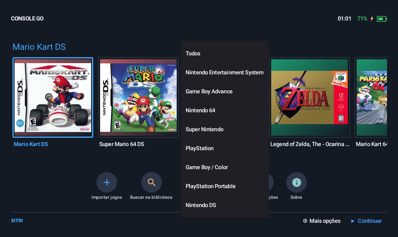Viewport: 398px width, 237px height.
Task: Filter by Nintendo Entertainment System
Action: click(x=225, y=73)
